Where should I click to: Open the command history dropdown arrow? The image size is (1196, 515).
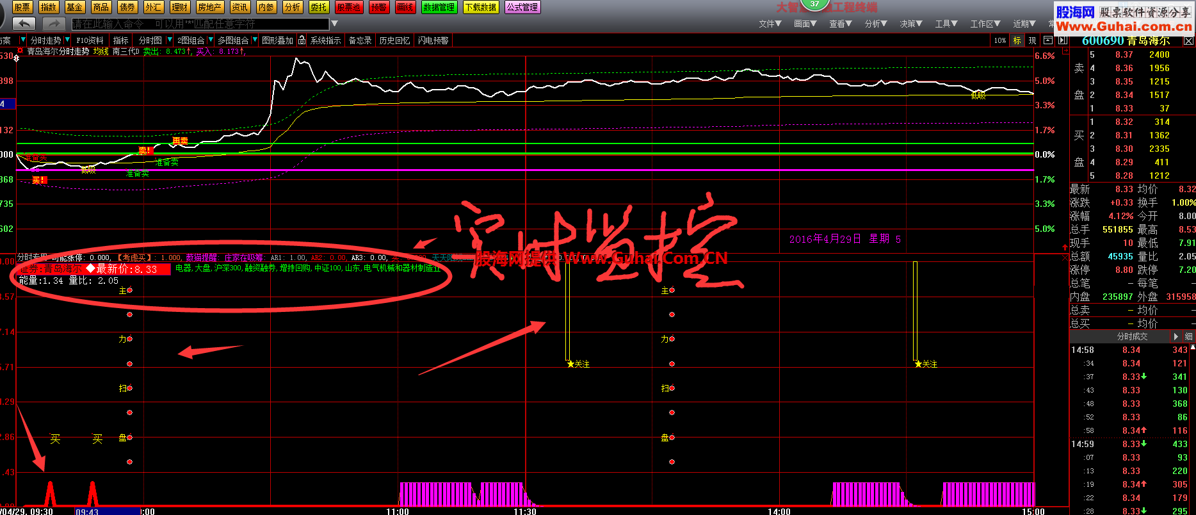334,24
